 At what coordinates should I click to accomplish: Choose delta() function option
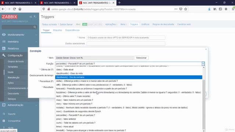(129, 81)
